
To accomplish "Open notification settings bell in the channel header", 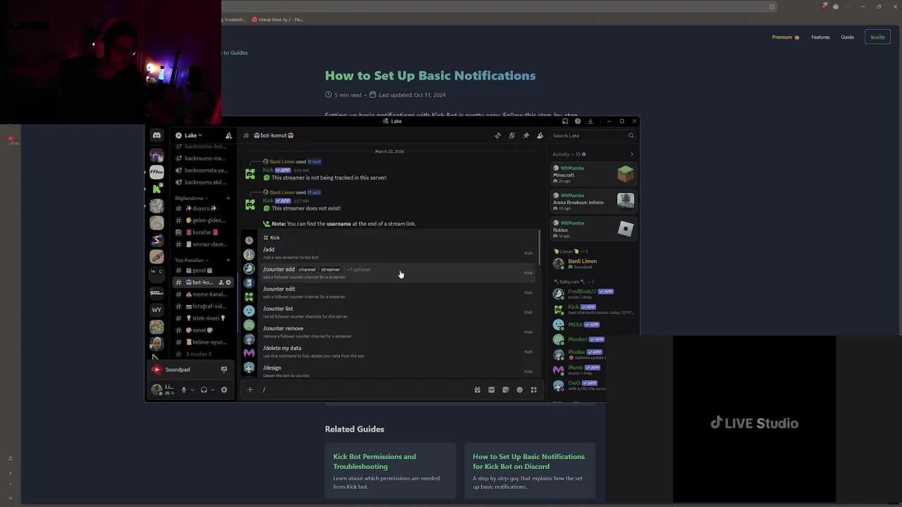I will click(x=512, y=135).
